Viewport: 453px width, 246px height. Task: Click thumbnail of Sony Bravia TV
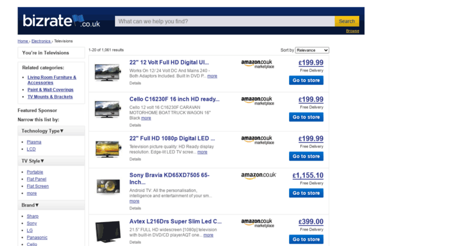[108, 187]
